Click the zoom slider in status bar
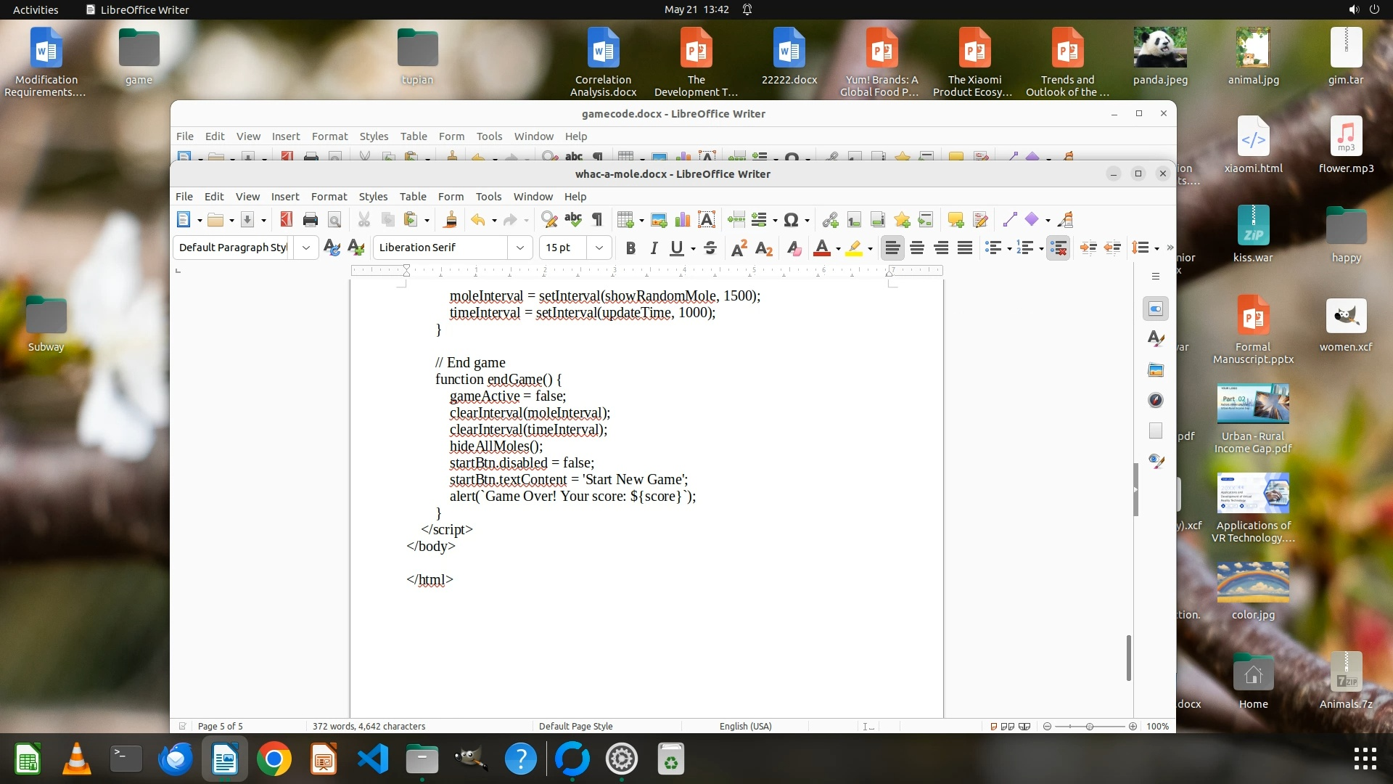The image size is (1393, 784). (1089, 726)
